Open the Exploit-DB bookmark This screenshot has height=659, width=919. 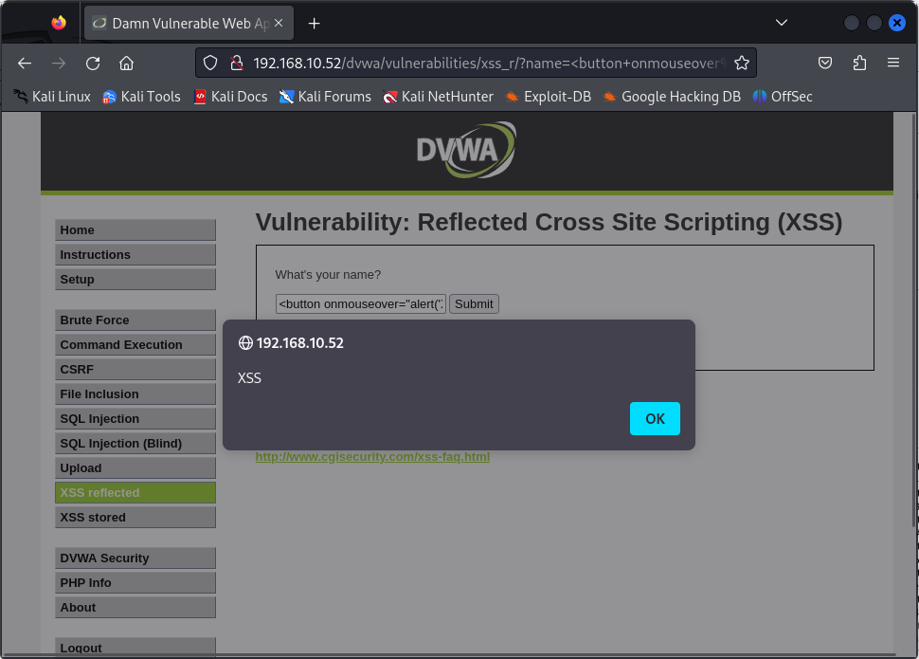[x=548, y=96]
